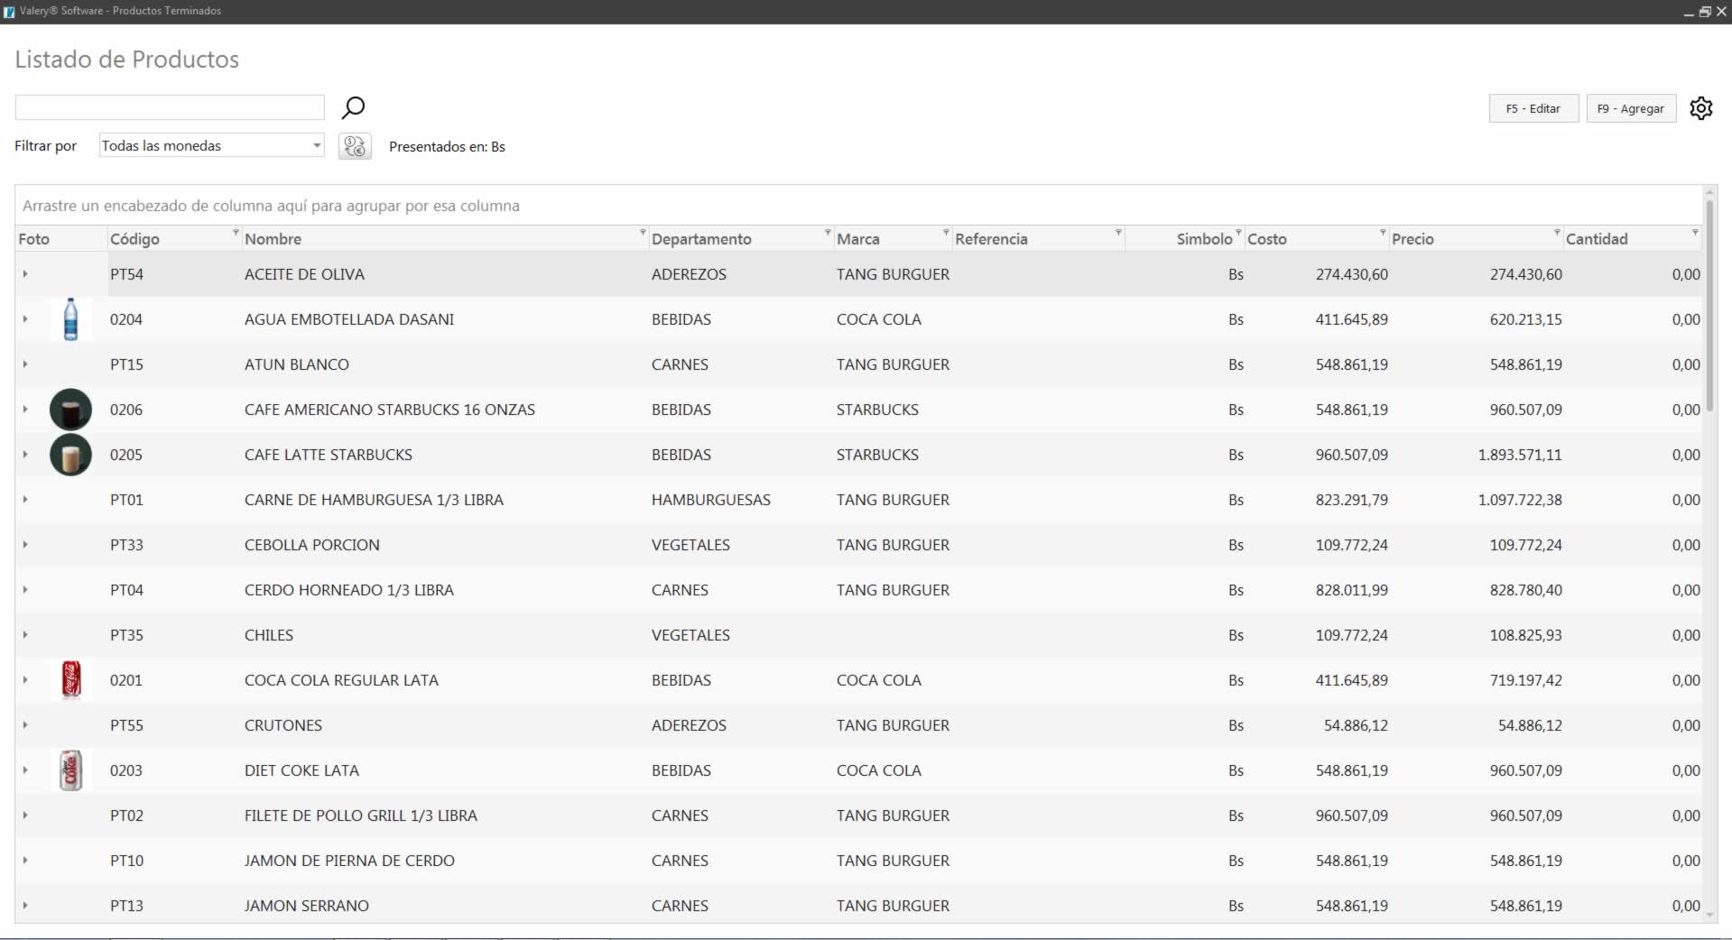Click the Diet Coke Lata photo
The image size is (1732, 940).
point(70,770)
